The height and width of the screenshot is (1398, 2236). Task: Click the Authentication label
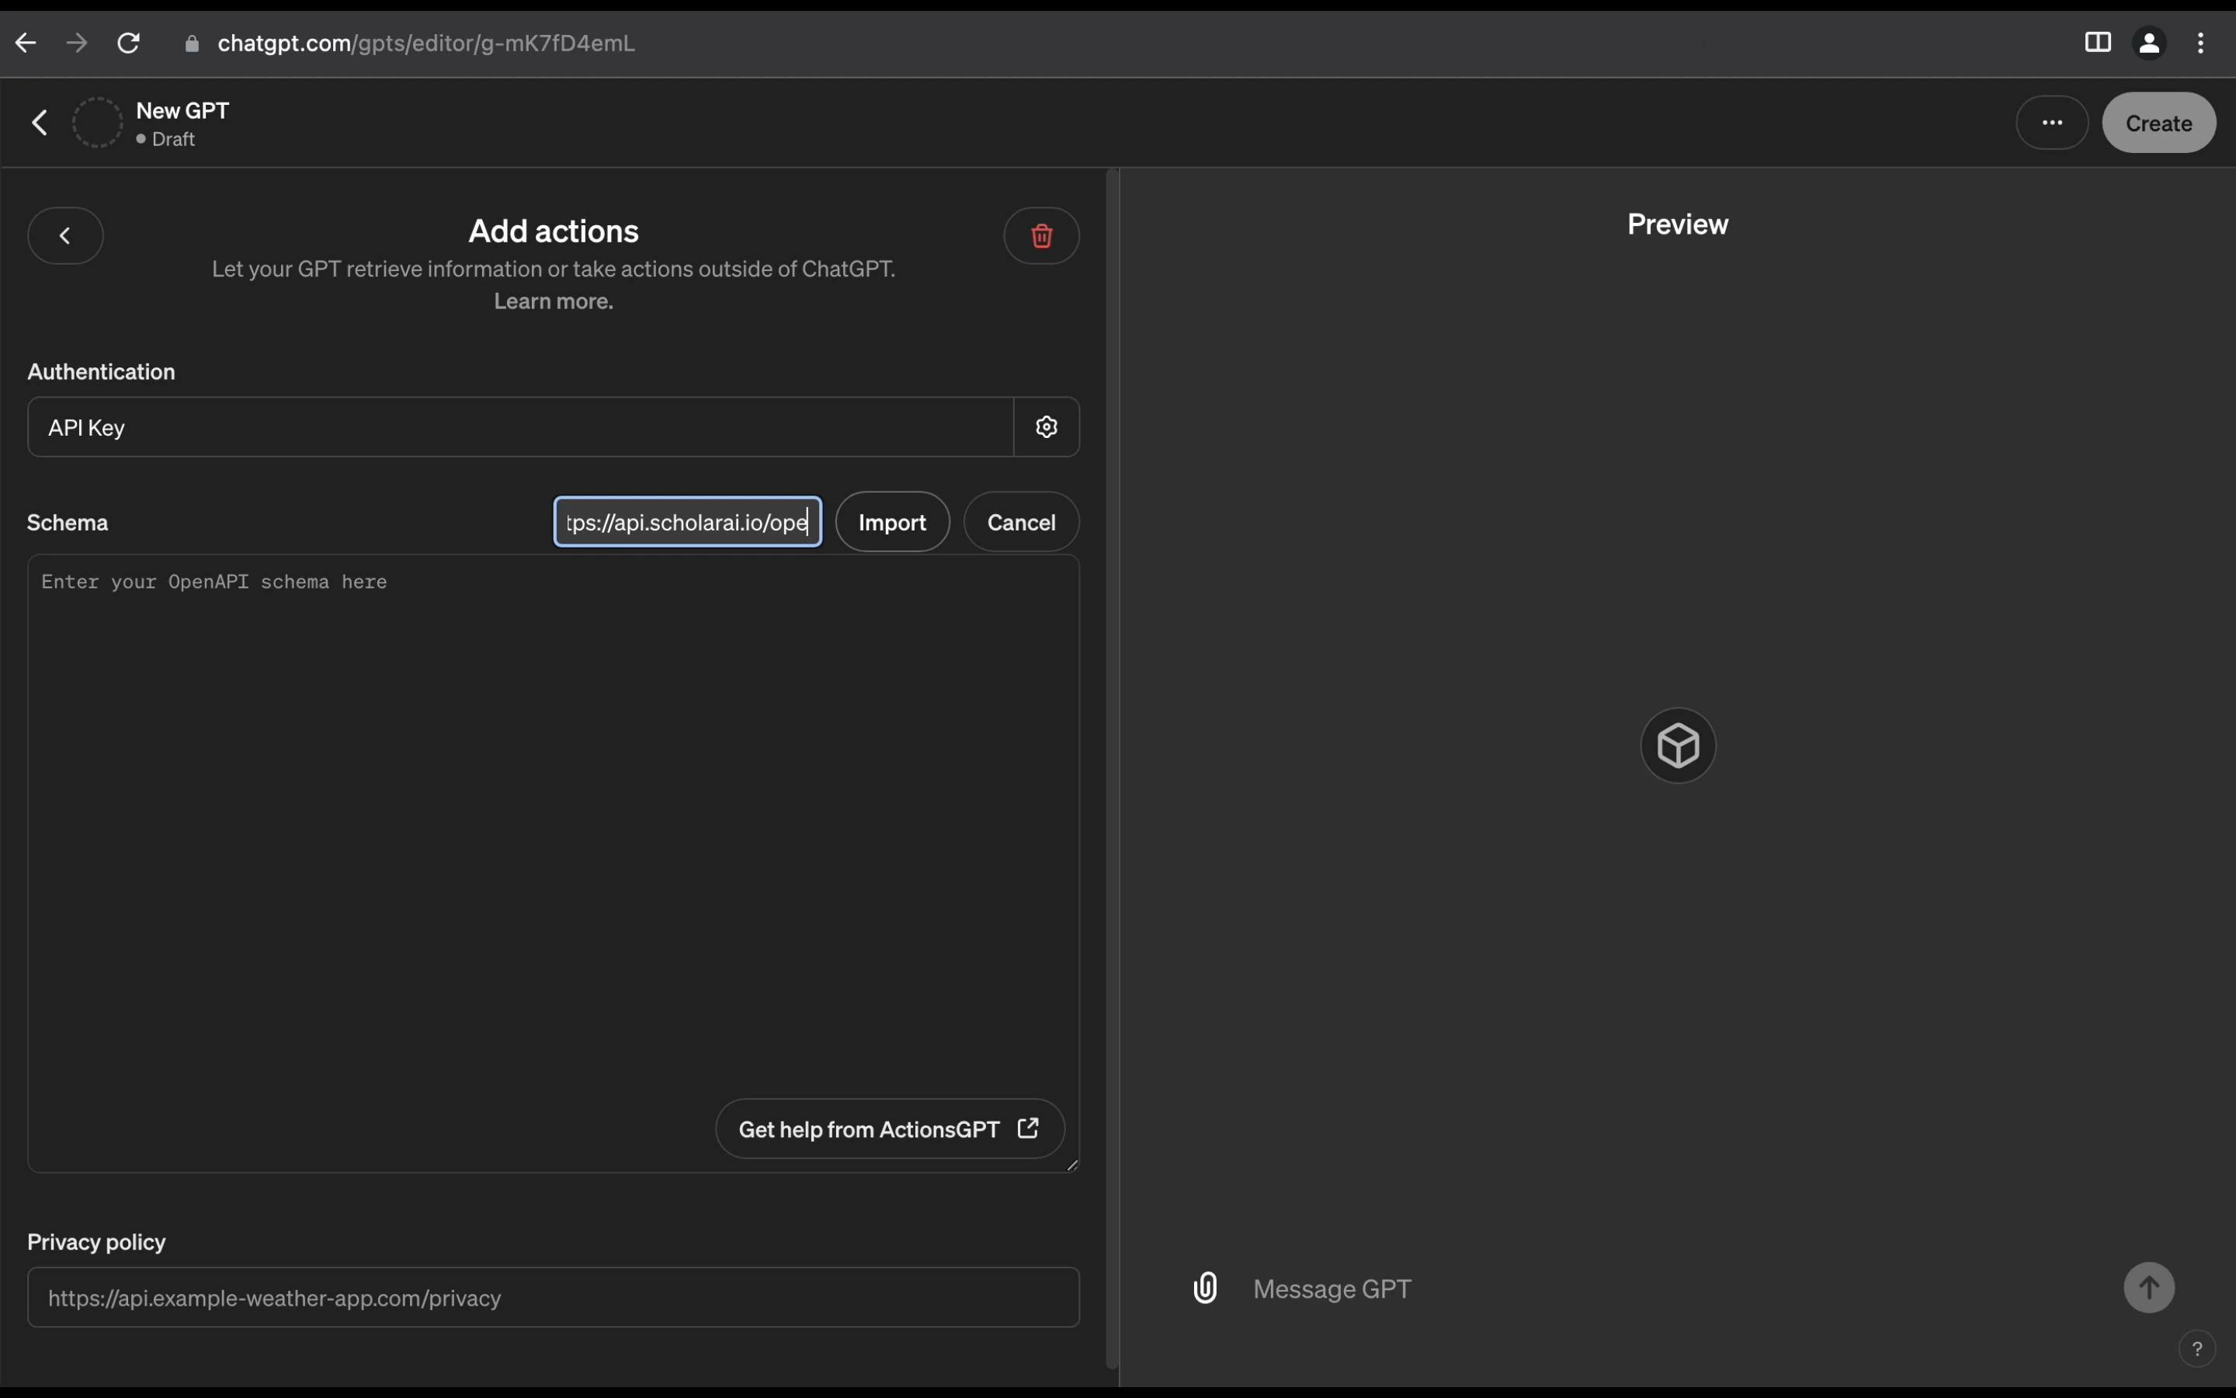(x=102, y=372)
